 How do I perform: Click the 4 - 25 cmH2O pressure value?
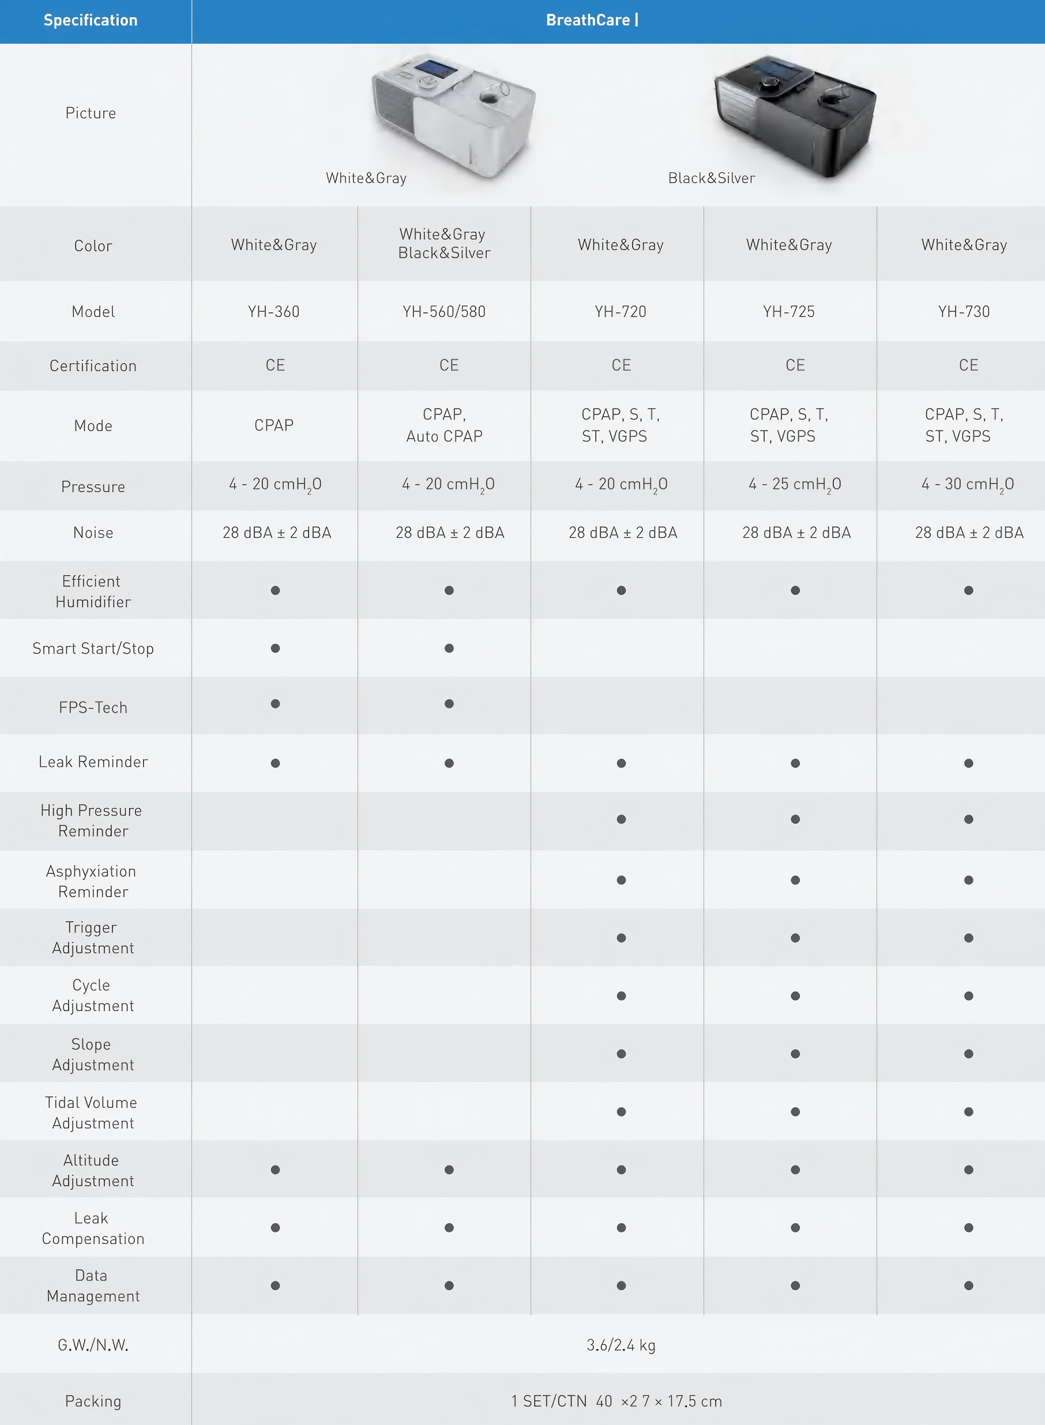tap(795, 485)
